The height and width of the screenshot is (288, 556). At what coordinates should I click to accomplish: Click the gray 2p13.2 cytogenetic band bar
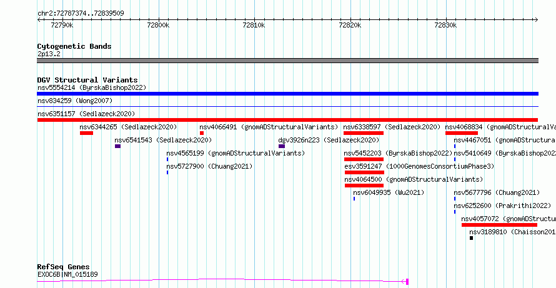tap(287, 61)
